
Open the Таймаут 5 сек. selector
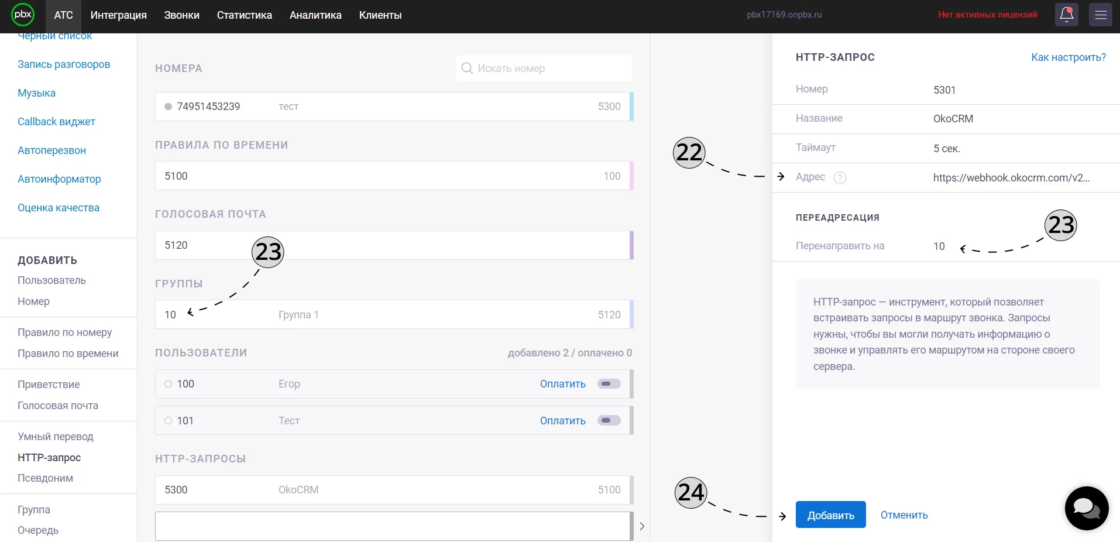[x=946, y=149]
